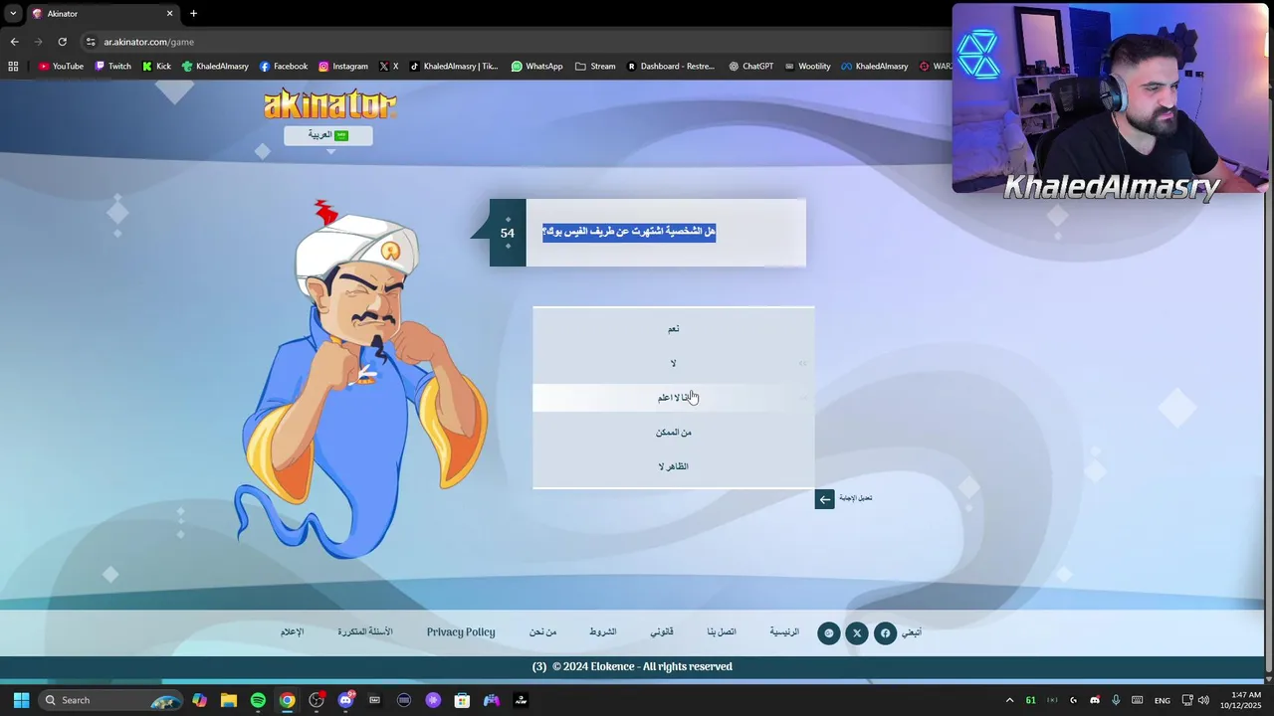Open the Twitch bookmark
The image size is (1274, 716).
point(112,67)
